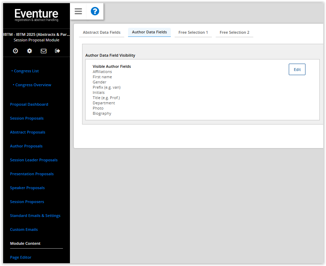Edit the visible author fields
Screen dimensions: 326x266
(297, 69)
